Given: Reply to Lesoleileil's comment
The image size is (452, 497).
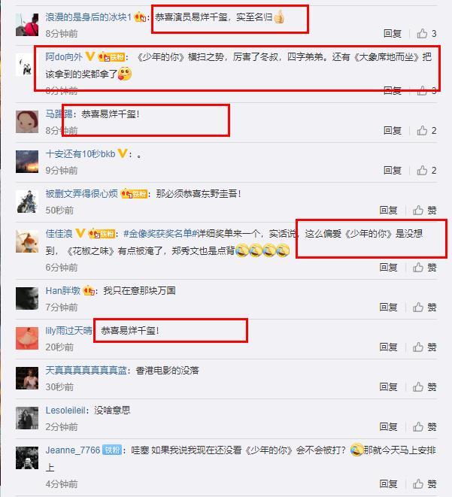Looking at the screenshot, I should click(388, 426).
